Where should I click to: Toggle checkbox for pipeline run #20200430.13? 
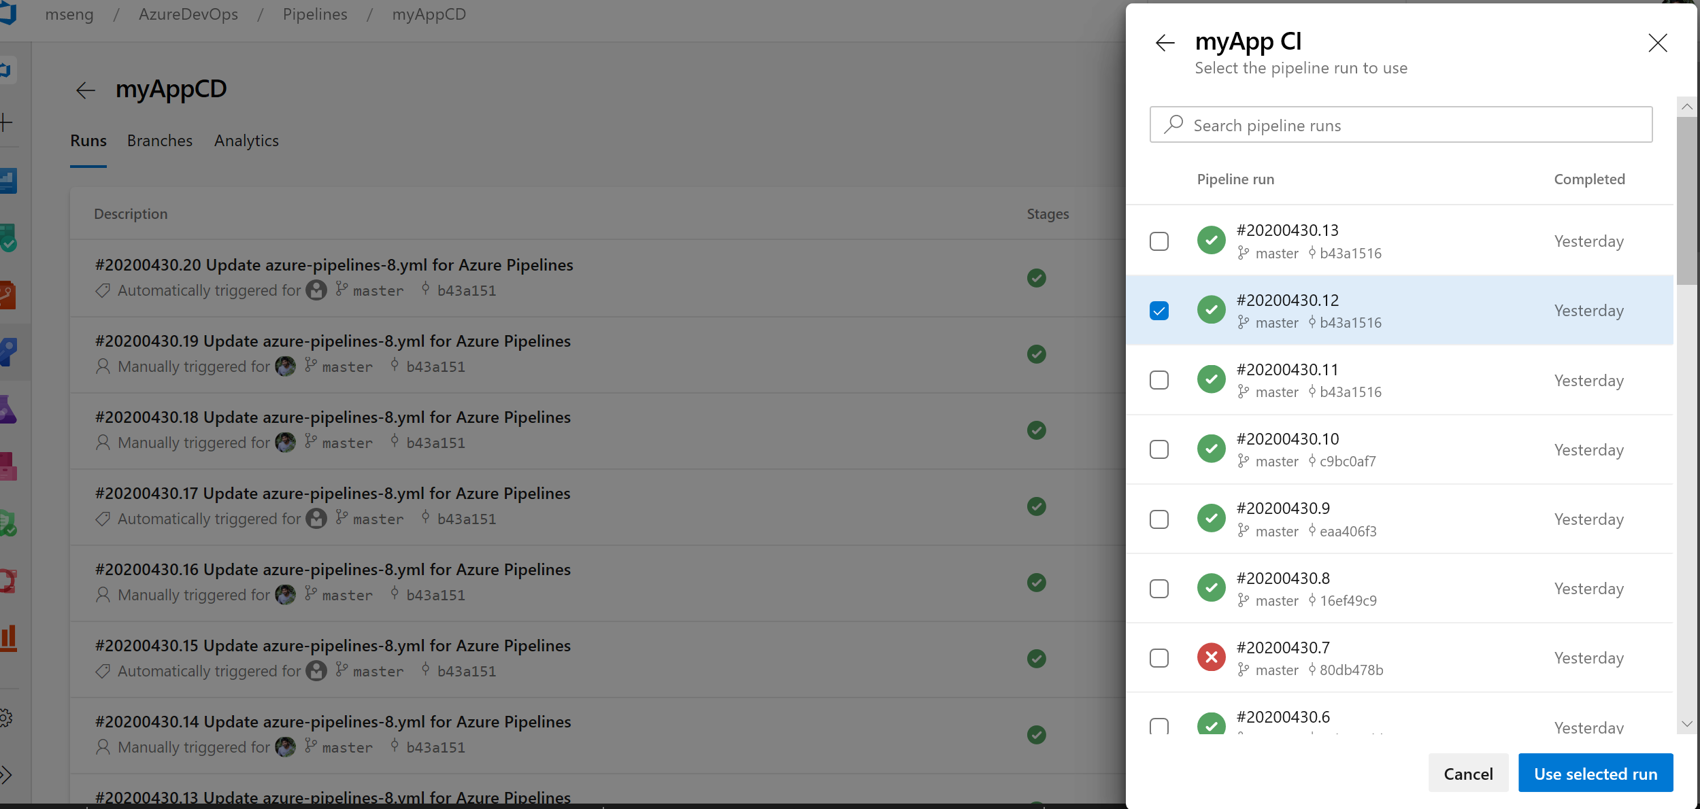[x=1159, y=241]
